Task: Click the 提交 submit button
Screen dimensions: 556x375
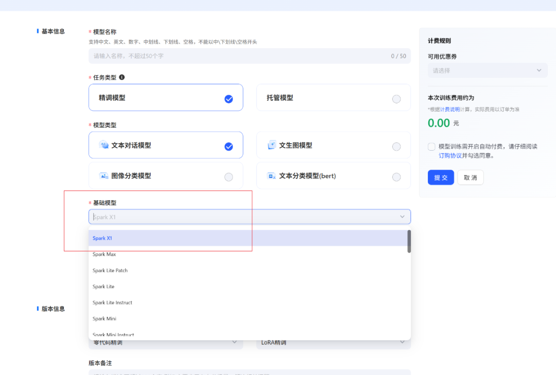Action: [441, 177]
